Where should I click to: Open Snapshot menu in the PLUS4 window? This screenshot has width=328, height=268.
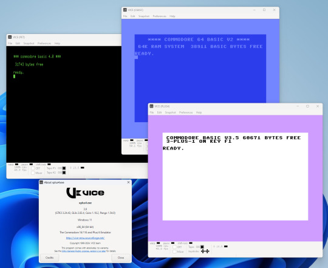[170, 112]
